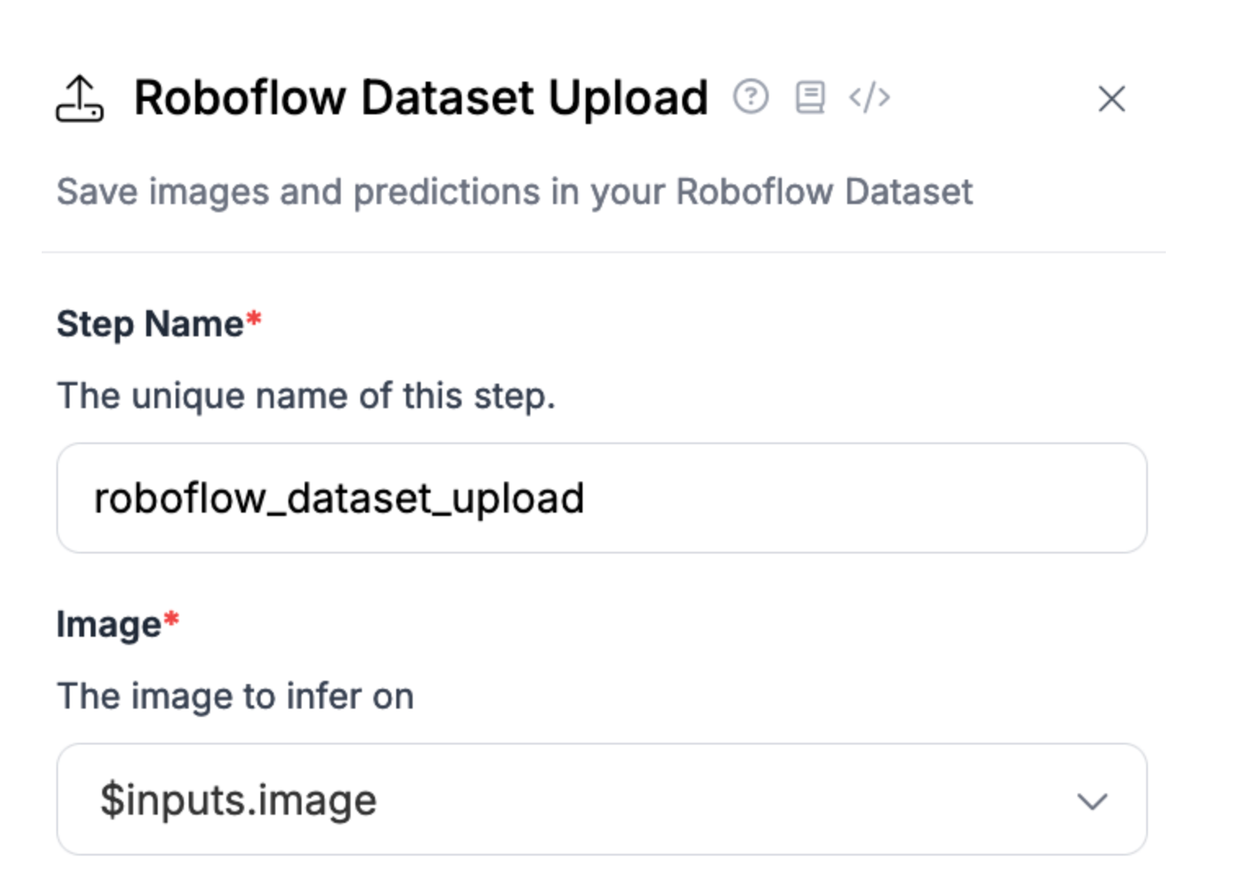Image resolution: width=1250 pixels, height=880 pixels.
Task: Click the word "Upload" in the title
Action: (627, 100)
